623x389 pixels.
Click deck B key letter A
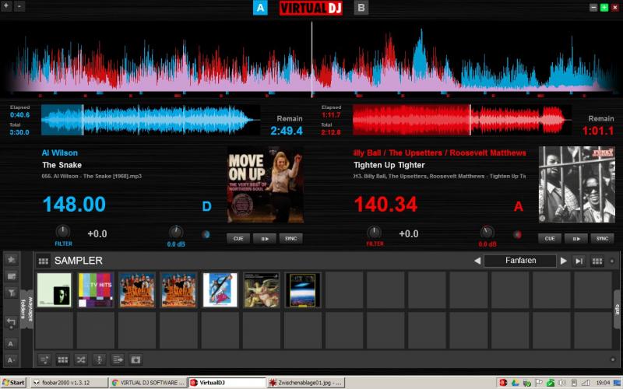519,206
